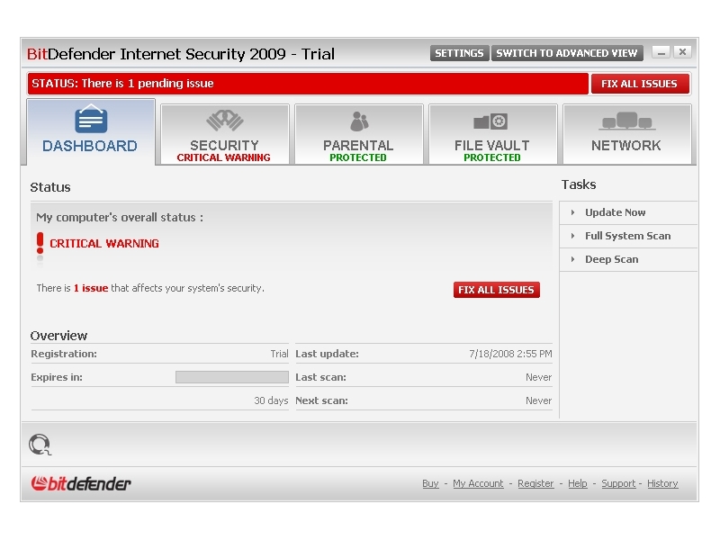
Task: Open the History link
Action: (x=662, y=483)
